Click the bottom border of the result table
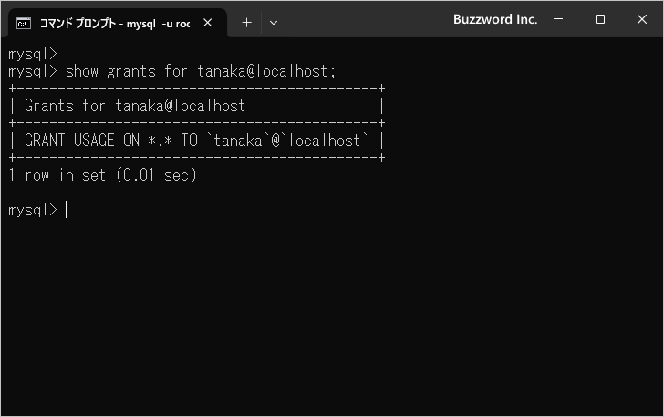 197,158
